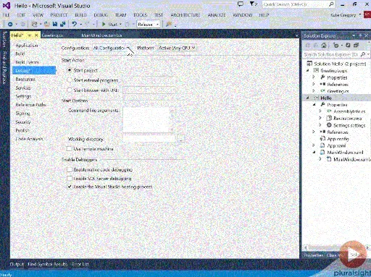Click the New Project toolbar icon
This screenshot has height=277, width=371.
34,24
